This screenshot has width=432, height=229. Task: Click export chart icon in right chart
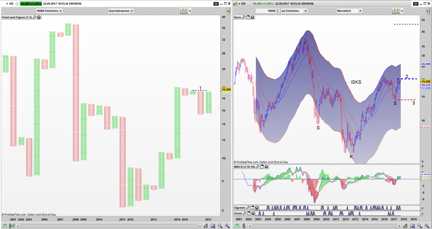click(x=237, y=226)
